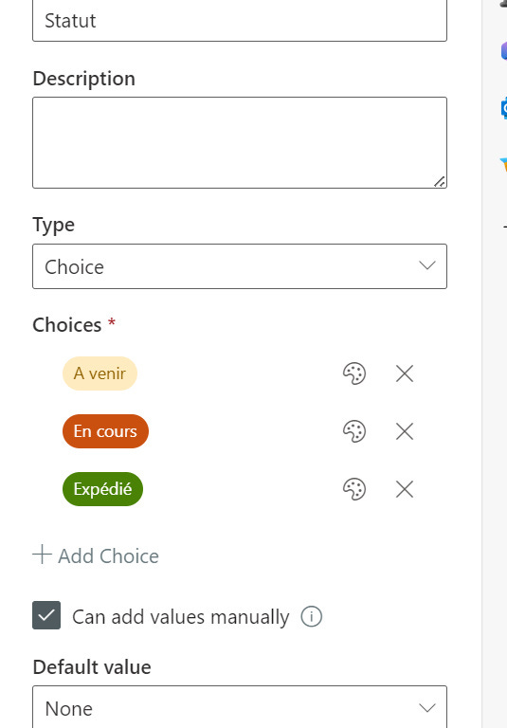507x728 pixels.
Task: Remove the A venir choice
Action: point(405,373)
